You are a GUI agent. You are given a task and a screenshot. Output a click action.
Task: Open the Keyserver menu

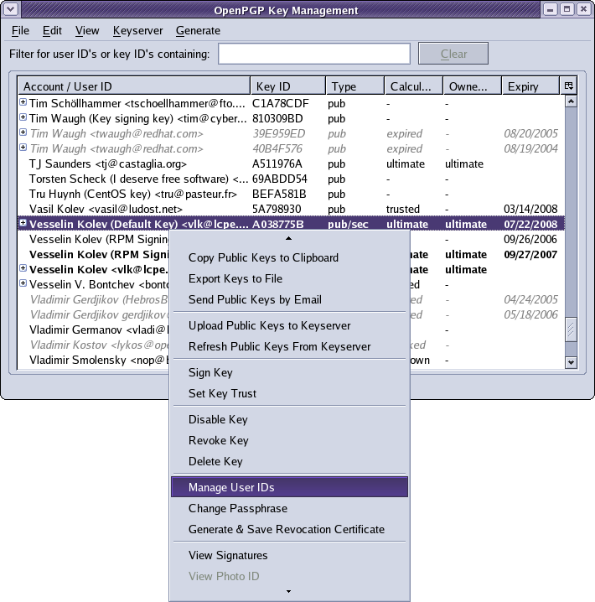[x=137, y=31]
